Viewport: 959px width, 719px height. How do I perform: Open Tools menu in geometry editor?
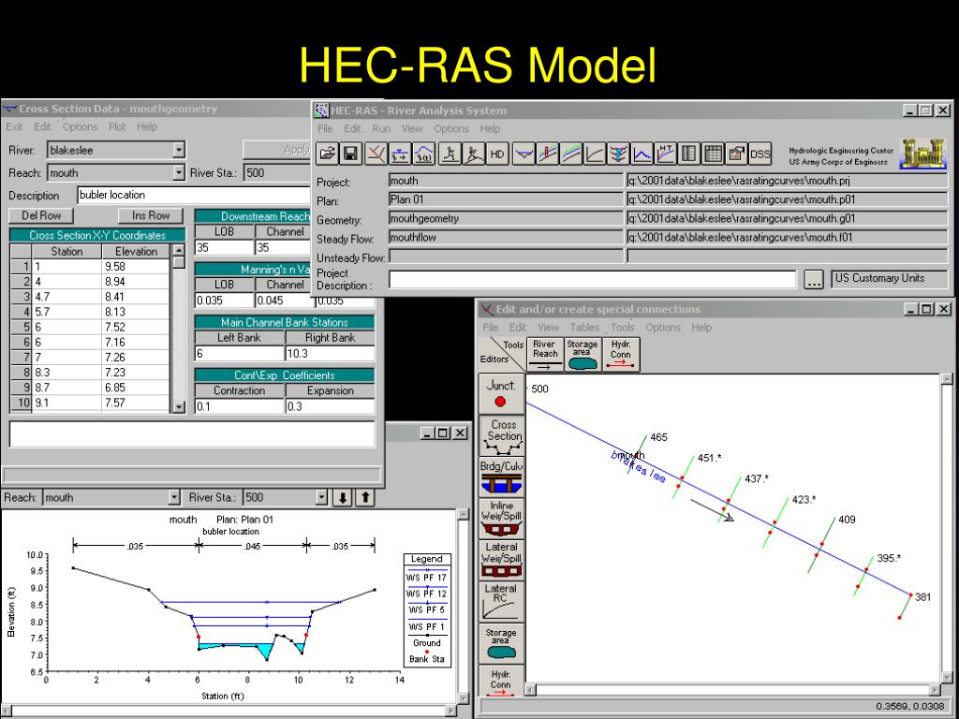click(623, 327)
